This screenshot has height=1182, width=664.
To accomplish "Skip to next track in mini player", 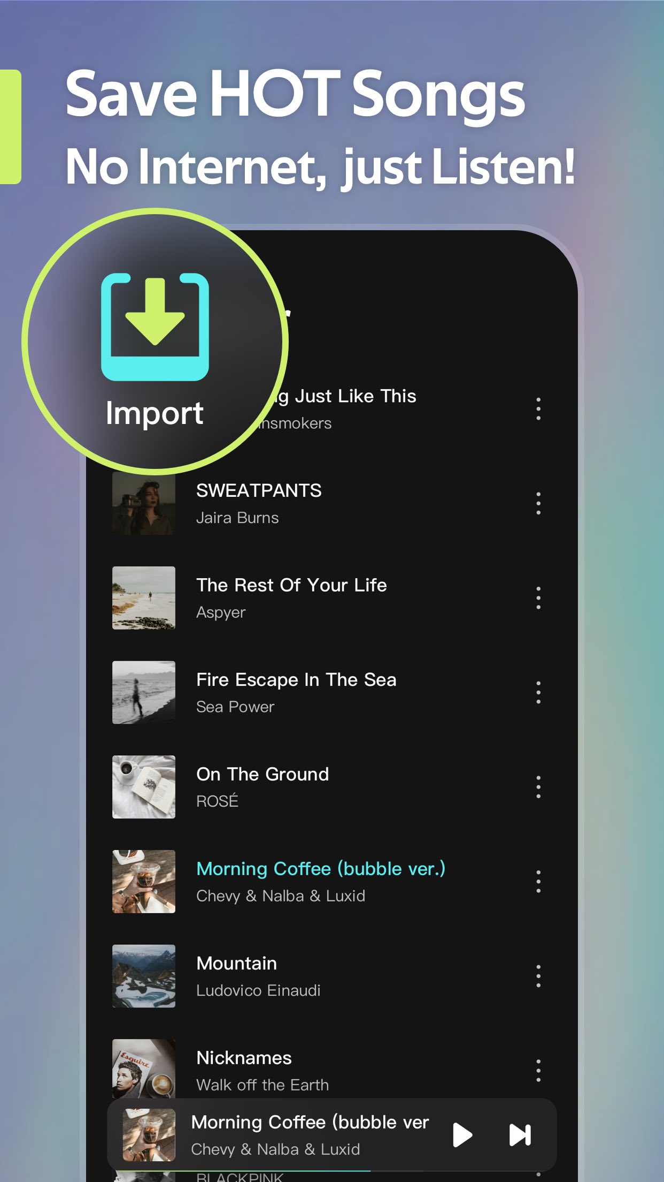I will point(520,1135).
